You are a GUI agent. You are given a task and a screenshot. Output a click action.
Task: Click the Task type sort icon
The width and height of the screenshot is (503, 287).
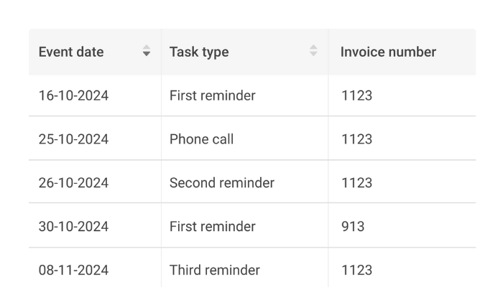(313, 52)
